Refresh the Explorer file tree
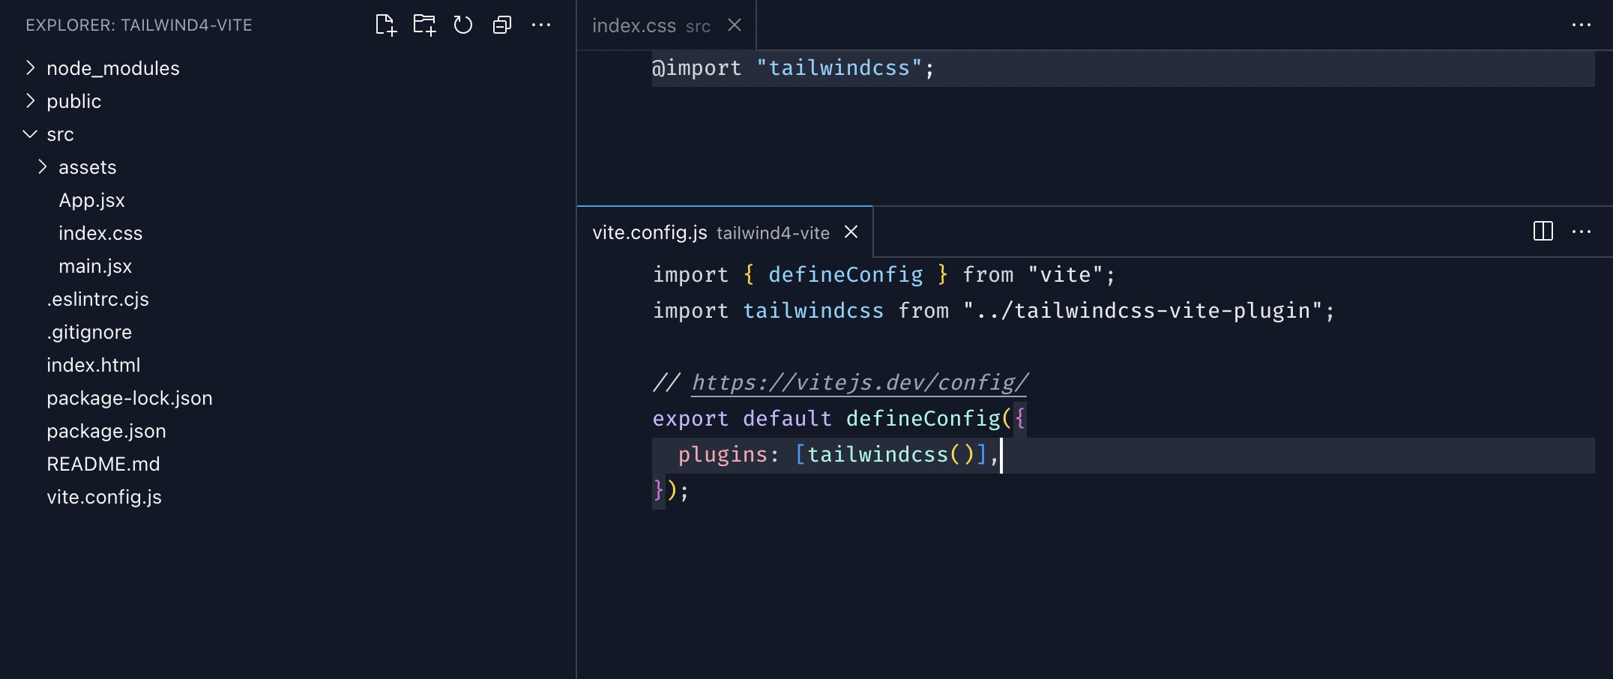 pos(463,25)
